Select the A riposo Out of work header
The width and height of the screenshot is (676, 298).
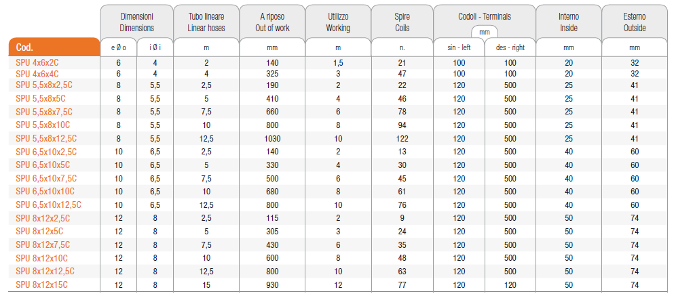pos(274,23)
